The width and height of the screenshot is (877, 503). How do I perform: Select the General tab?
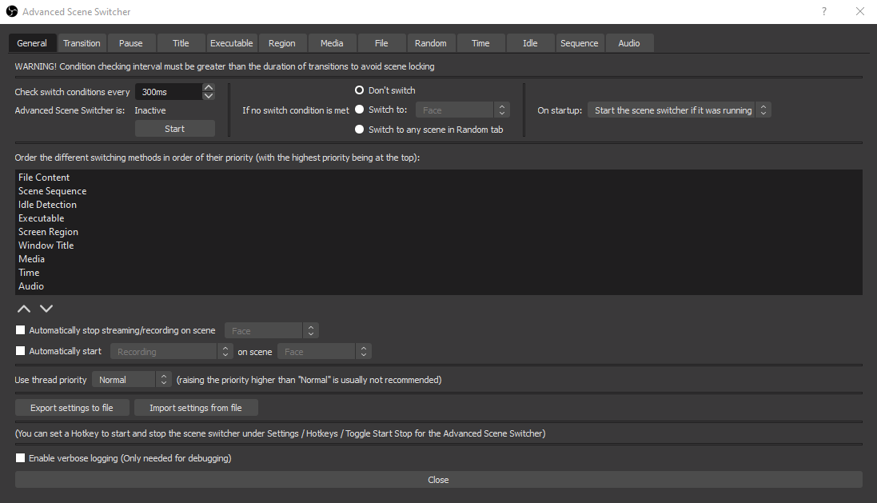(32, 43)
